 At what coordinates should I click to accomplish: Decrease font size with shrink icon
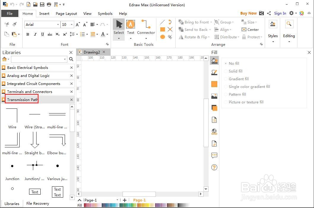tap(85, 24)
